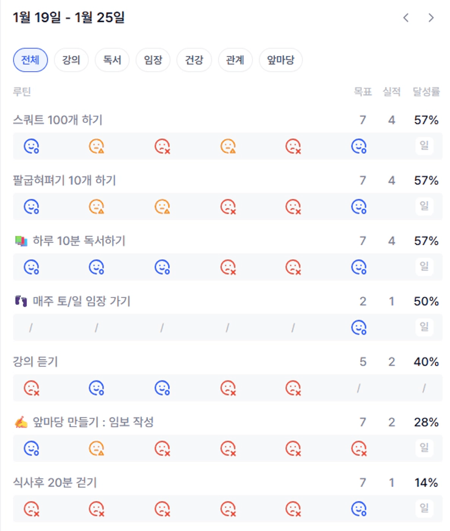Filter routines by 임장 tab

(153, 60)
